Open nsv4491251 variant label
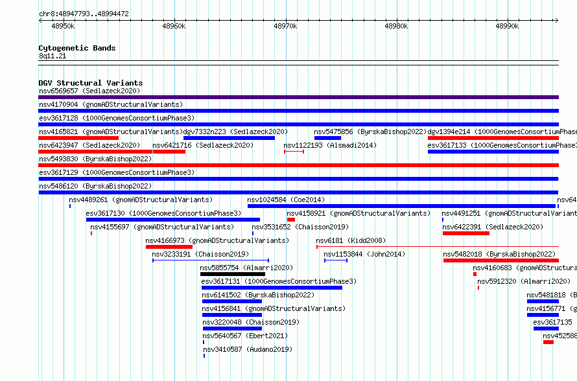Viewport: 577px width, 381px height. click(x=510, y=213)
